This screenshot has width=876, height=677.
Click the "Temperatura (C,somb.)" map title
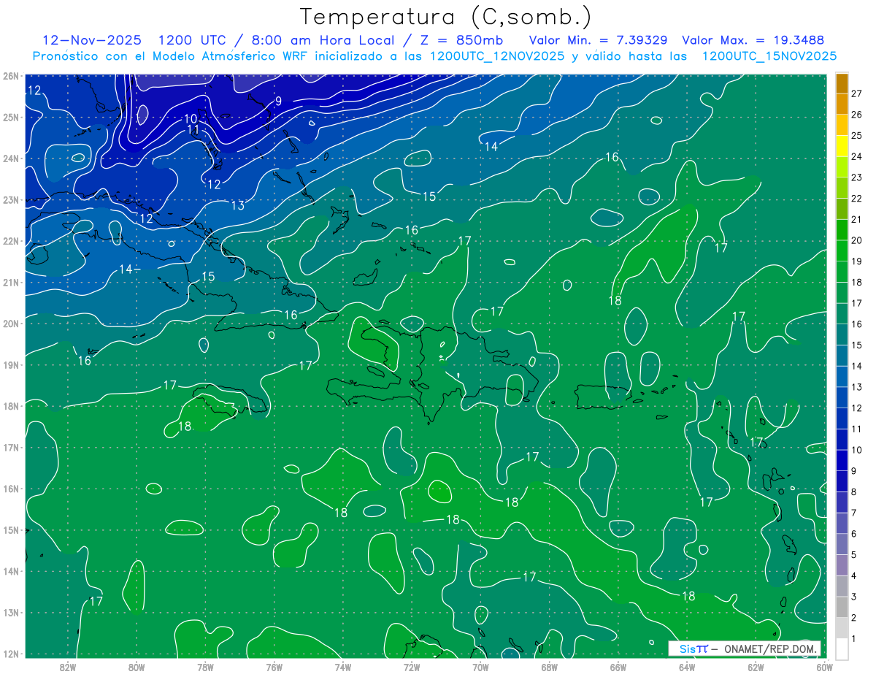pyautogui.click(x=446, y=16)
